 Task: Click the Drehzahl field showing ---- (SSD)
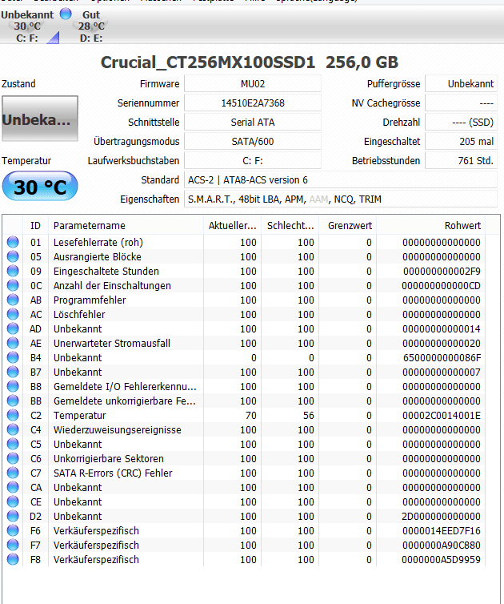click(462, 122)
